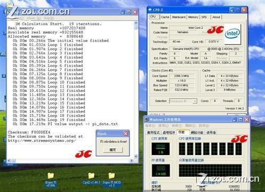Click the Intel logo in CPU-Z
The width and height of the screenshot is (265, 192).
pyautogui.click(x=232, y=34)
